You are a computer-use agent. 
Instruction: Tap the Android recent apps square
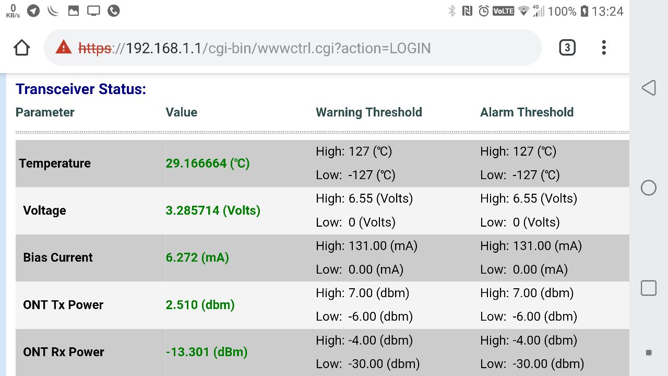point(648,288)
